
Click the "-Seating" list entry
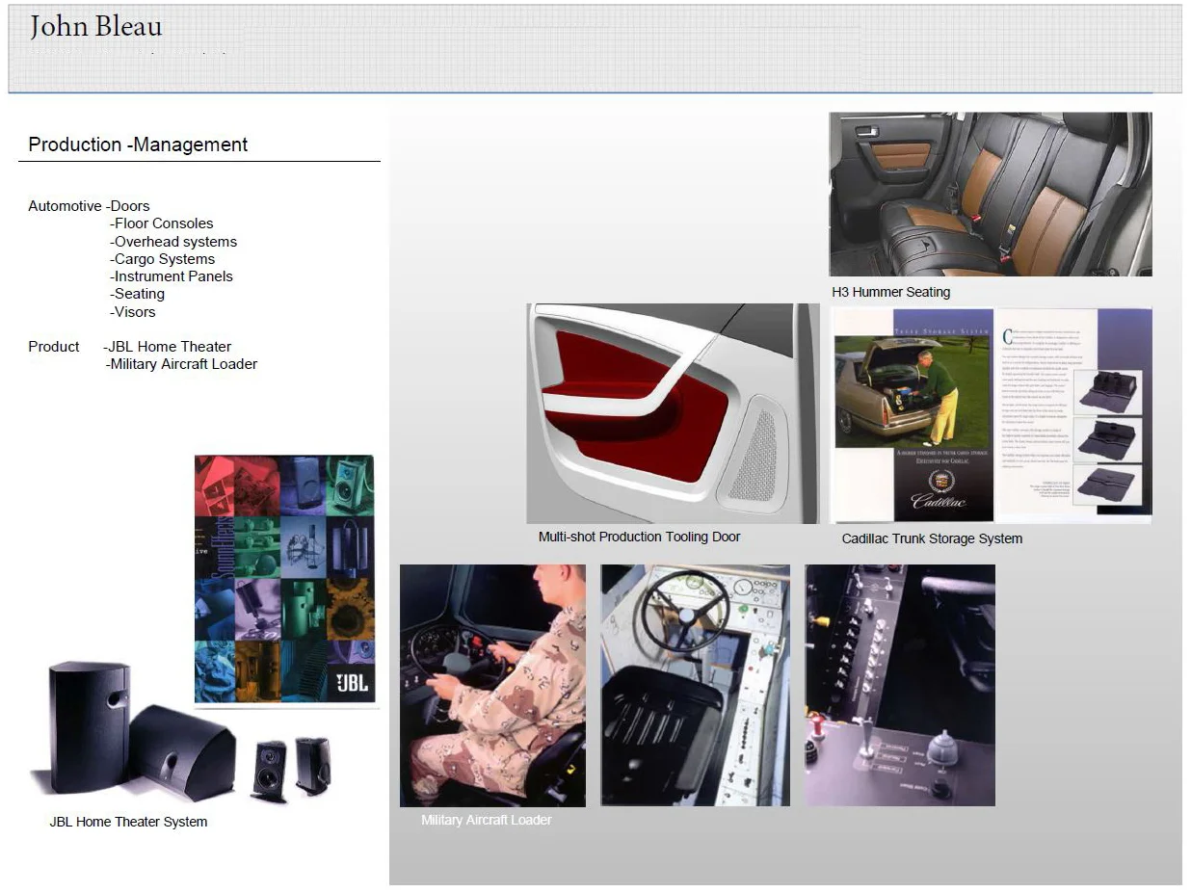pos(137,294)
